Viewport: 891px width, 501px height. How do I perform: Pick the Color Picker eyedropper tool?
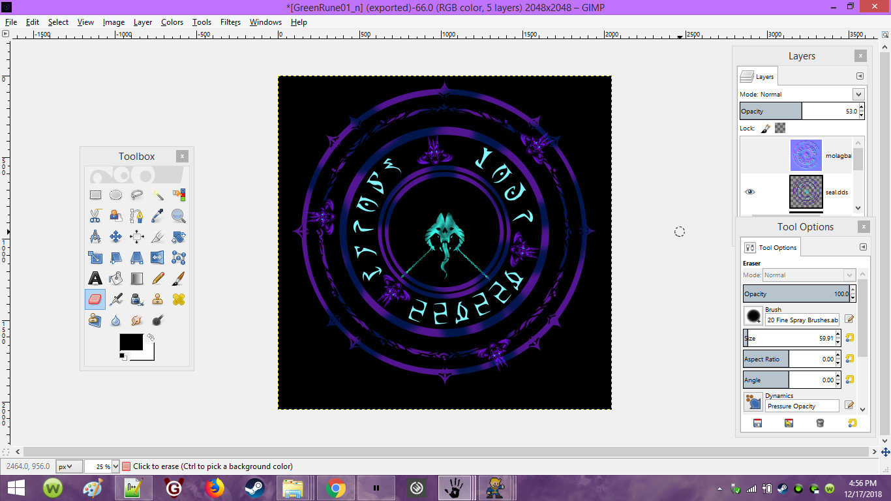coord(158,215)
